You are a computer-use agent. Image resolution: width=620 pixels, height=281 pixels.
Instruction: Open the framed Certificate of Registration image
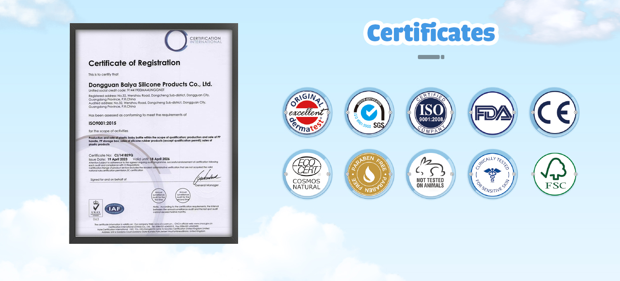(x=153, y=133)
